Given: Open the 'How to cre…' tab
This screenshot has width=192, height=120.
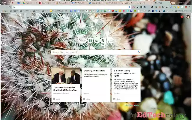Looking at the screenshot, I should pos(46,3).
